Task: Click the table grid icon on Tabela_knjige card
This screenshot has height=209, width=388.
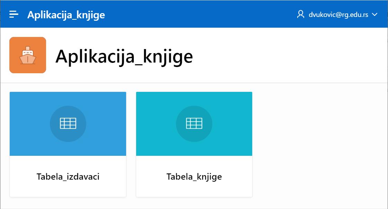Action: tap(194, 123)
